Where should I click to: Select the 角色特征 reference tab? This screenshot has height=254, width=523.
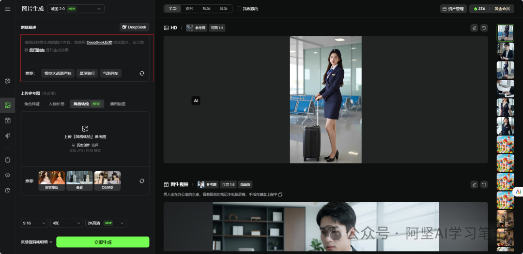point(32,104)
